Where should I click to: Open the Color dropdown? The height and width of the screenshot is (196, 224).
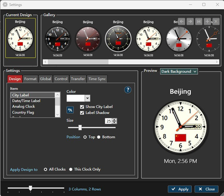pos(87,98)
